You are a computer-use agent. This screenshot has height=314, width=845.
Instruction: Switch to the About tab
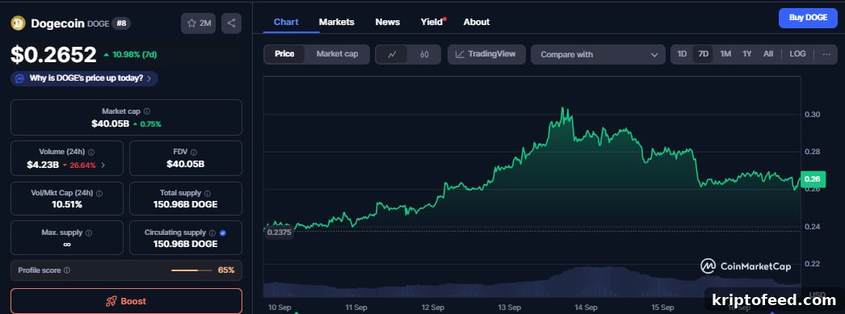tap(477, 22)
